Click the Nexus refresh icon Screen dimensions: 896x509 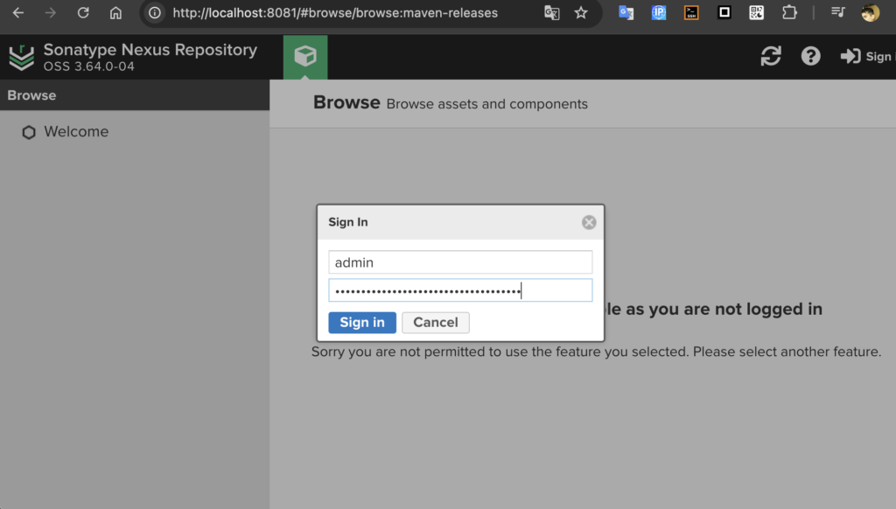pyautogui.click(x=771, y=56)
